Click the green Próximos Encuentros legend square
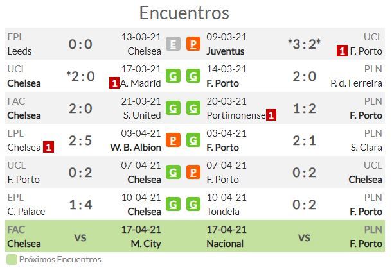 click(x=12, y=260)
